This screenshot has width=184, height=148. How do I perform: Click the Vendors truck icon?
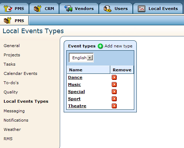point(68,9)
